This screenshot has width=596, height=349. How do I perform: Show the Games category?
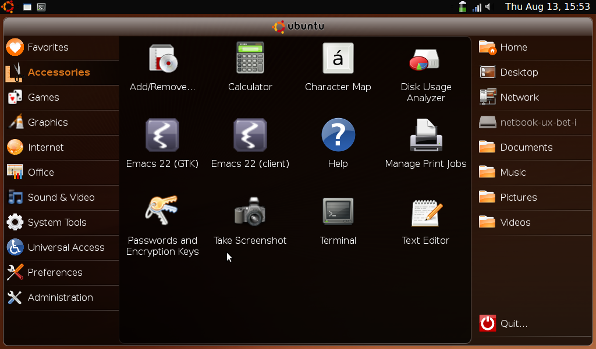(62, 98)
